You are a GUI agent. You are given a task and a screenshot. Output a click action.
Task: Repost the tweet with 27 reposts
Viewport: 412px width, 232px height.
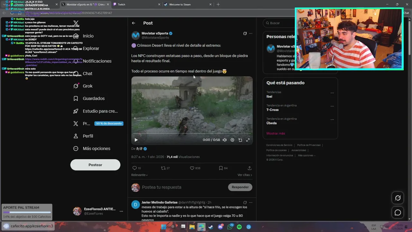tap(165, 168)
